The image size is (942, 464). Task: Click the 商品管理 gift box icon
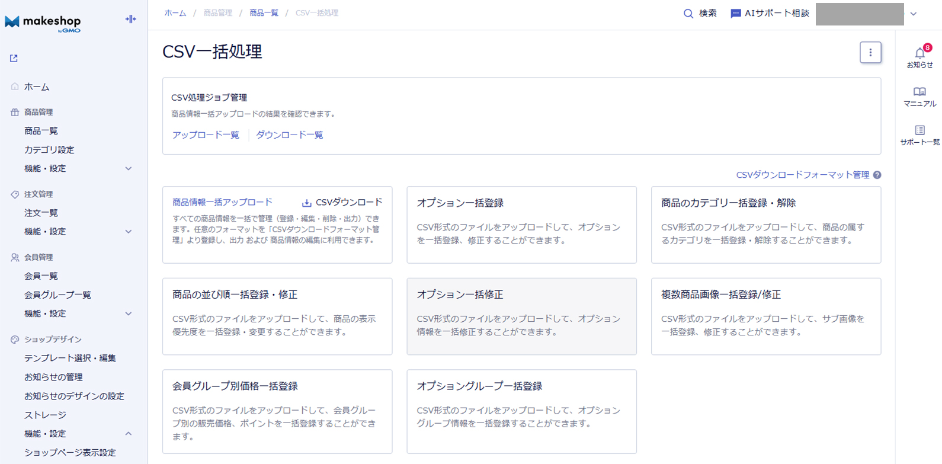click(x=15, y=112)
